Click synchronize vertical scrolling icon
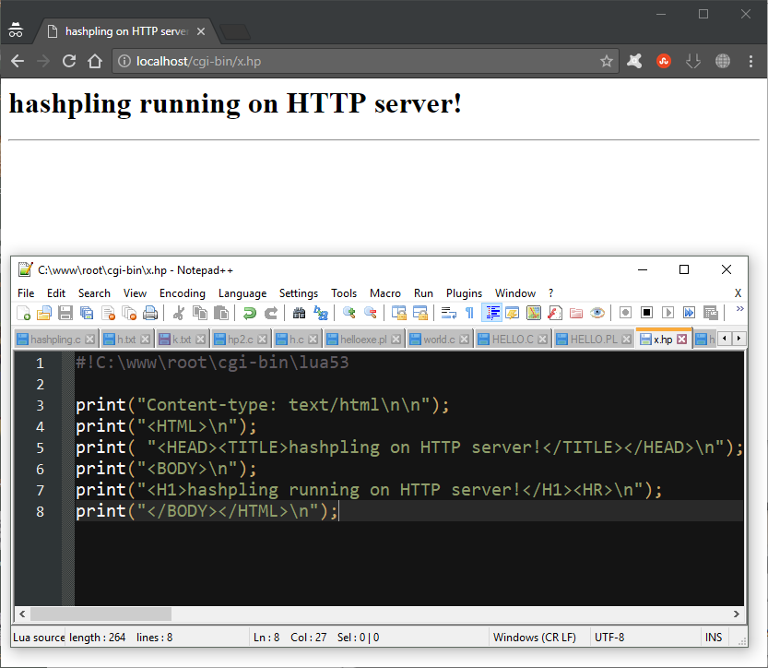Screen dimensions: 768x668 click(398, 313)
